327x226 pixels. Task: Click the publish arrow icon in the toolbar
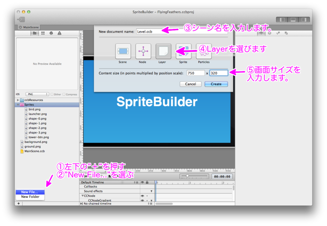pyautogui.click(x=21, y=20)
